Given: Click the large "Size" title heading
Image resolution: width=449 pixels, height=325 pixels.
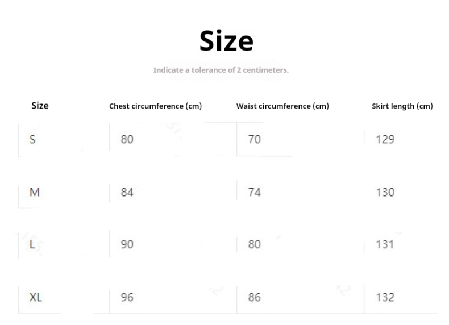Looking at the screenshot, I should click(x=226, y=41).
